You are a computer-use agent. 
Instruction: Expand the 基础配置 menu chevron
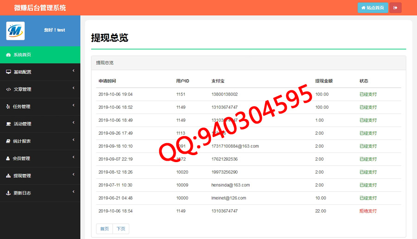tap(73, 71)
